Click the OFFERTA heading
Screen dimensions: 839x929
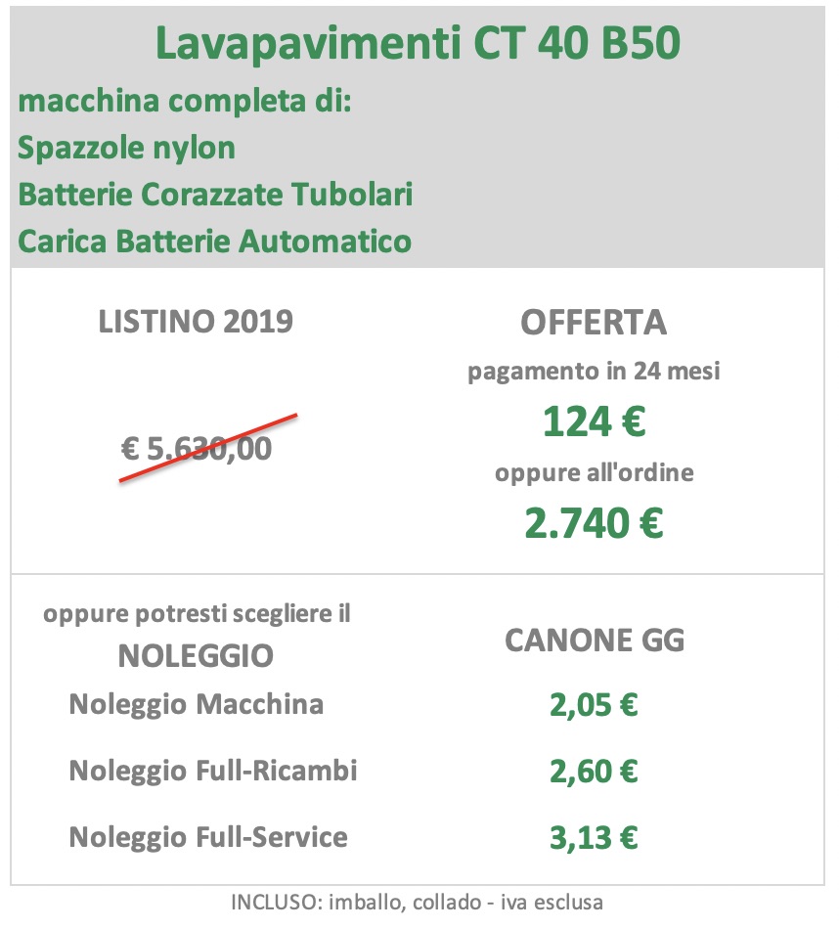point(594,323)
